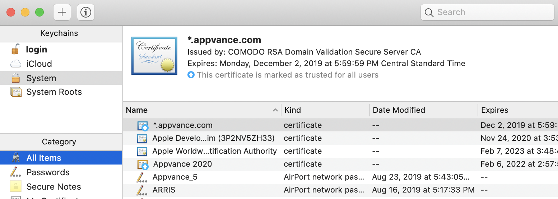Select the Apple Worldw...tification Authority row
This screenshot has height=199, width=558.
click(x=340, y=151)
